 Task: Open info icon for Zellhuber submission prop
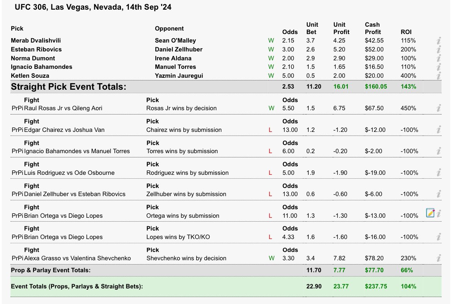pos(438,194)
